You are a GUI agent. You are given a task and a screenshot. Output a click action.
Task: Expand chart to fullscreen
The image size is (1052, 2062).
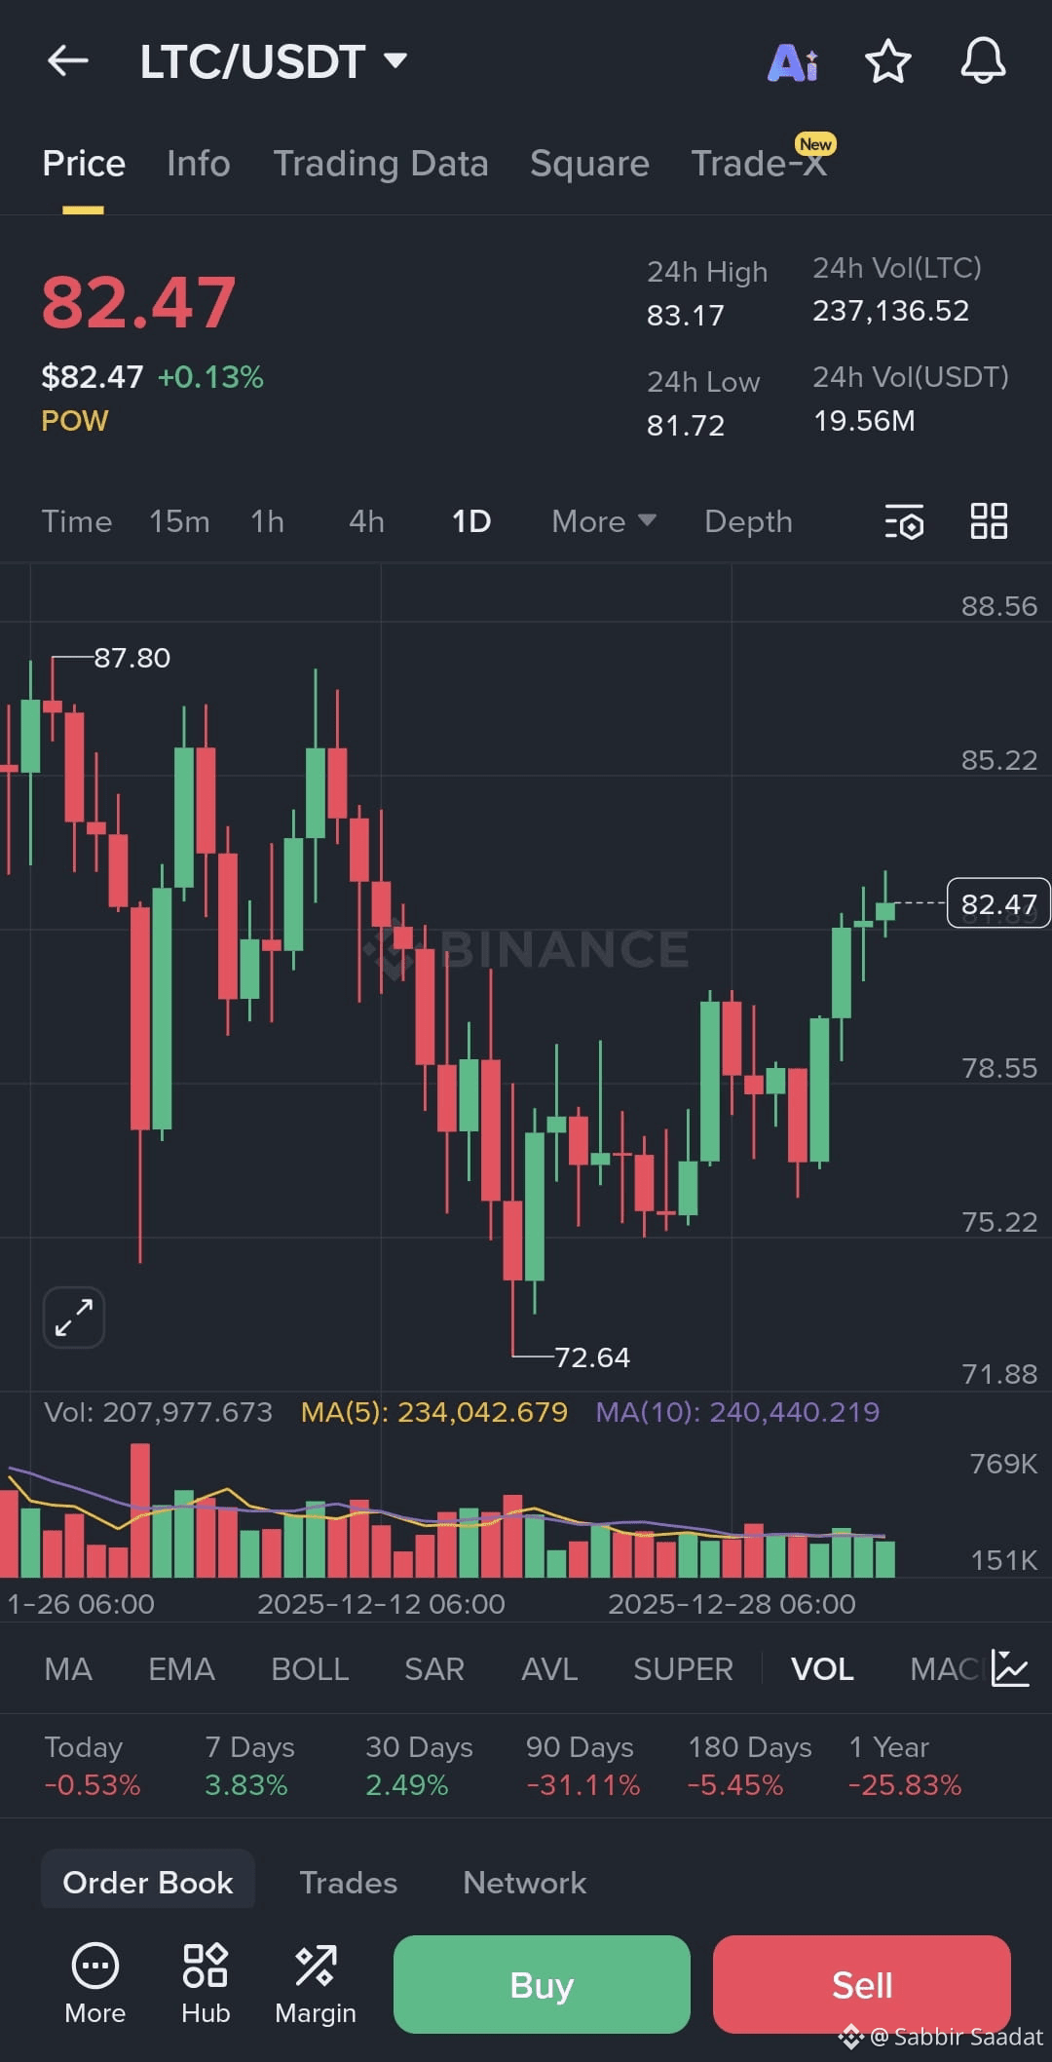(74, 1317)
